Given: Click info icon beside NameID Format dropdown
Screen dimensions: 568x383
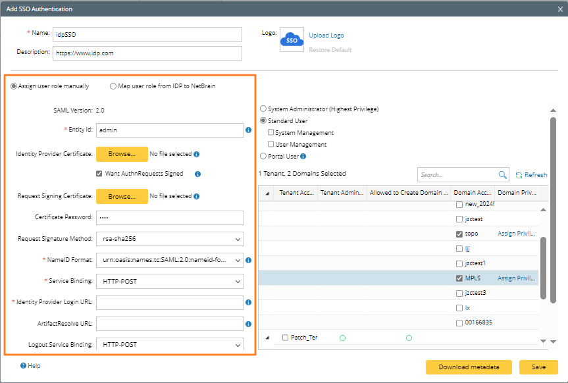Looking at the screenshot, I should 249,260.
